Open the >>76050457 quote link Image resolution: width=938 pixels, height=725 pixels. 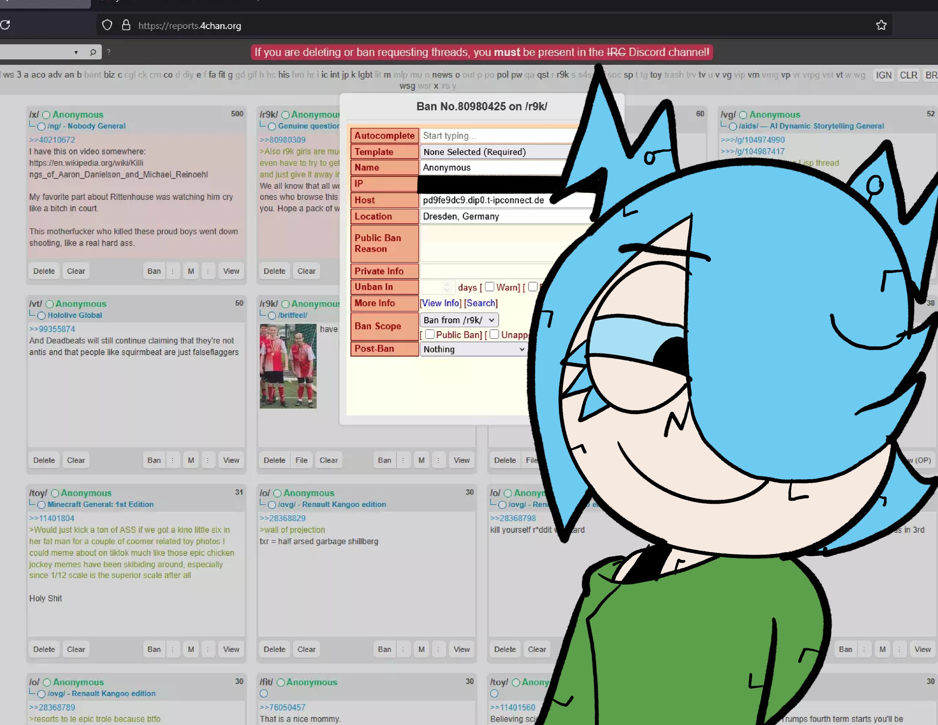click(x=283, y=707)
